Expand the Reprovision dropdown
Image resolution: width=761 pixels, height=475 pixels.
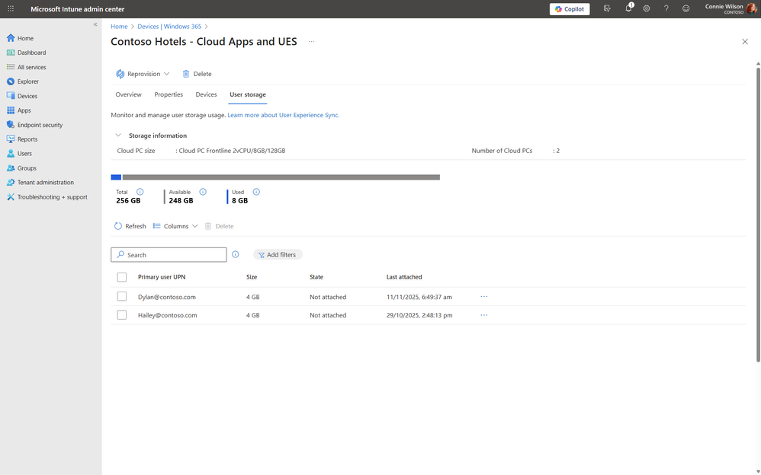[x=166, y=74]
